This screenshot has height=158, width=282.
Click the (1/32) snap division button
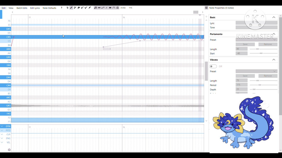123,8
